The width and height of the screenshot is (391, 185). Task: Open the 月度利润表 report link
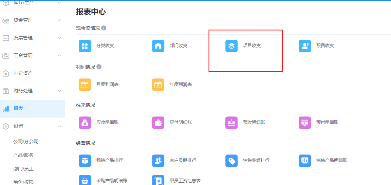[x=108, y=85]
